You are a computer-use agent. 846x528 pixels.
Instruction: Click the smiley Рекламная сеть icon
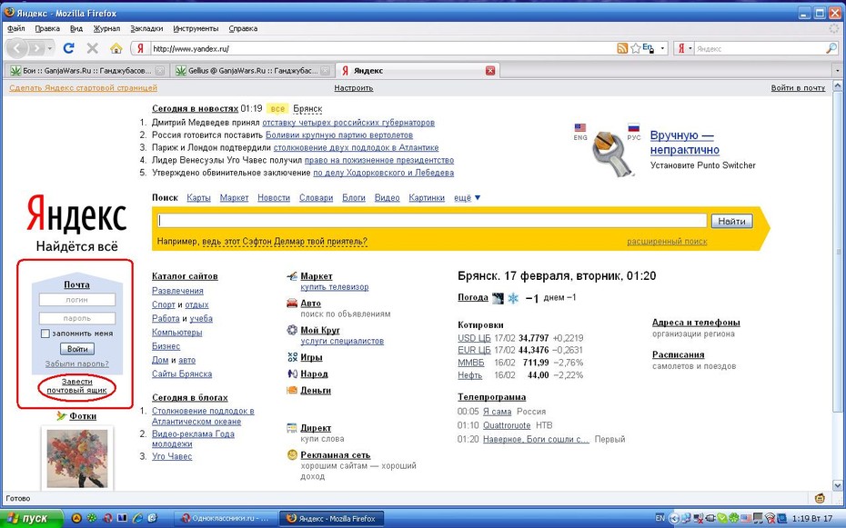[x=292, y=454]
